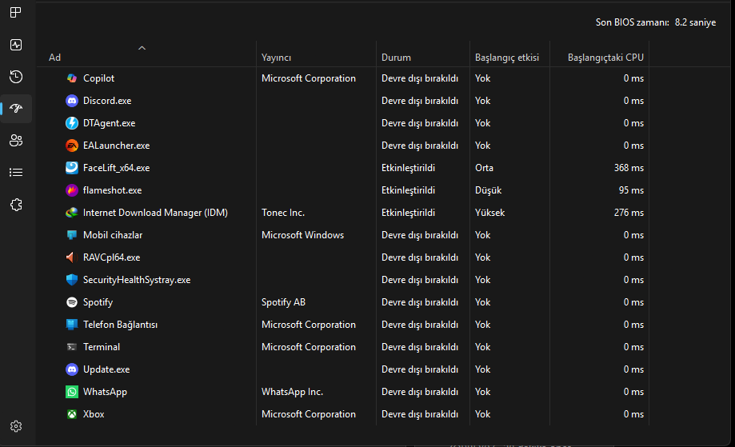The width and height of the screenshot is (735, 447).
Task: Click the WhatsApp icon
Action: 72,392
